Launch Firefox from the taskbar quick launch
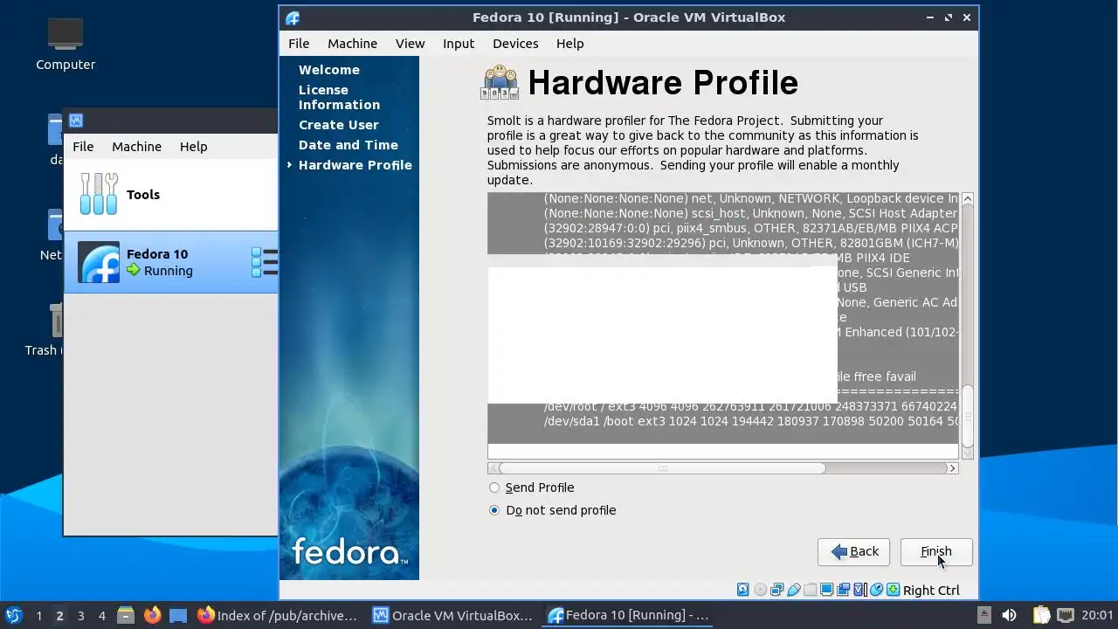This screenshot has height=629, width=1118. 152,615
